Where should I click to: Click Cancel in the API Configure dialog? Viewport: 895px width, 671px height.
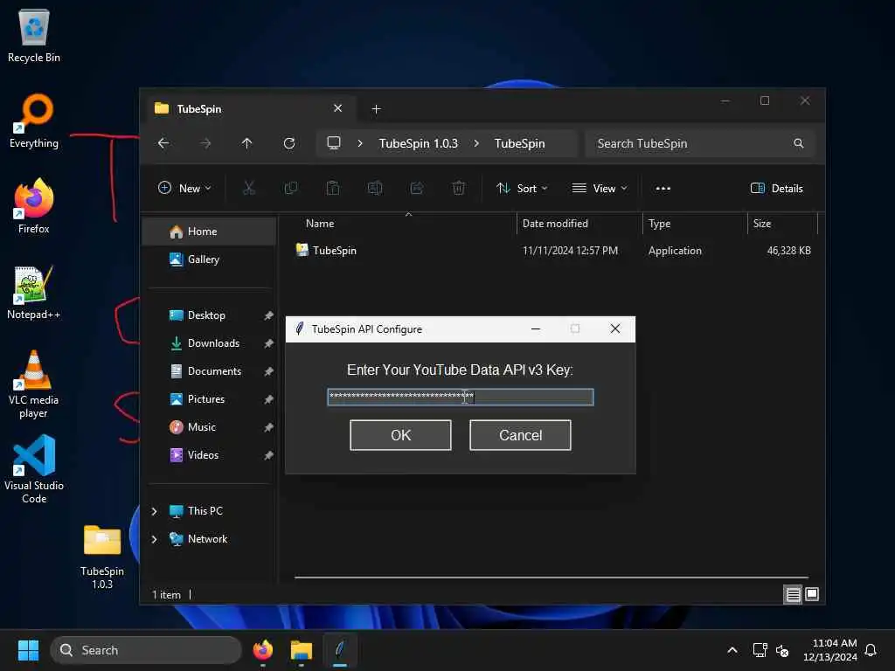[520, 435]
